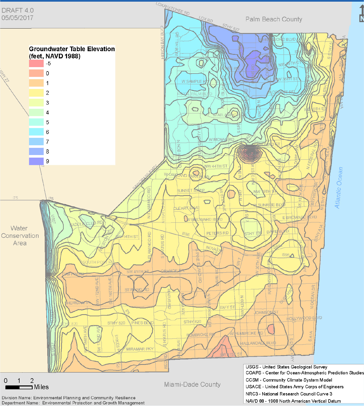364x406 pixels.
Task: Click the 'SW 14TH ST' road label
Action: tap(127, 237)
